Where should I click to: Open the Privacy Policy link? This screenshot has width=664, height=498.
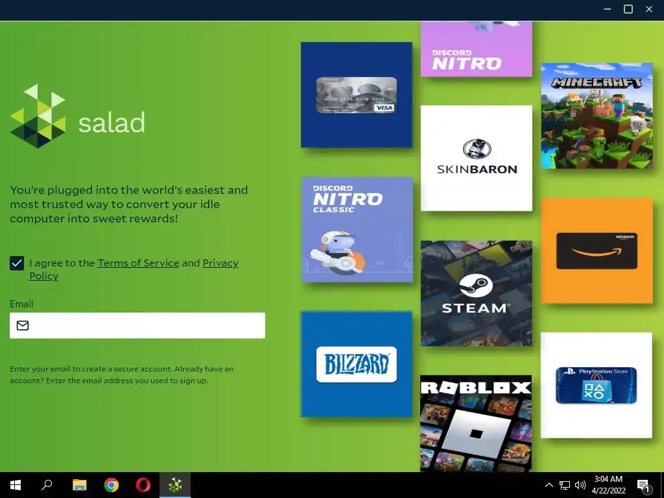pyautogui.click(x=134, y=269)
